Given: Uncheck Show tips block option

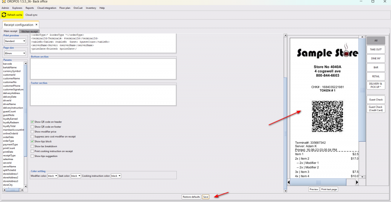Looking at the screenshot, I should click(x=32, y=141).
